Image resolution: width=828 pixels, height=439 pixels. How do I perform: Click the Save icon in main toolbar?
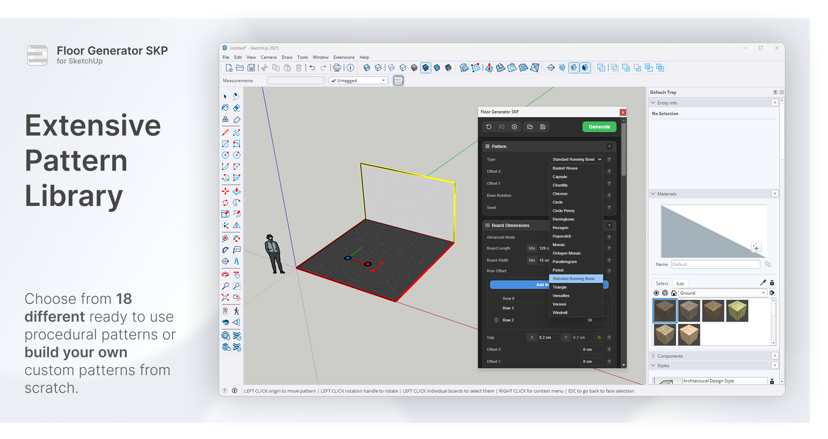tap(251, 68)
